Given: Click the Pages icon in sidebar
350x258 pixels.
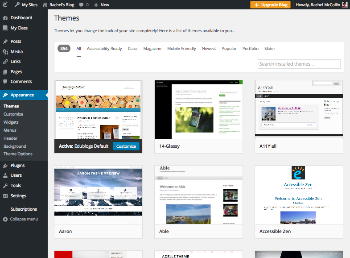Looking at the screenshot, I should 5,72.
